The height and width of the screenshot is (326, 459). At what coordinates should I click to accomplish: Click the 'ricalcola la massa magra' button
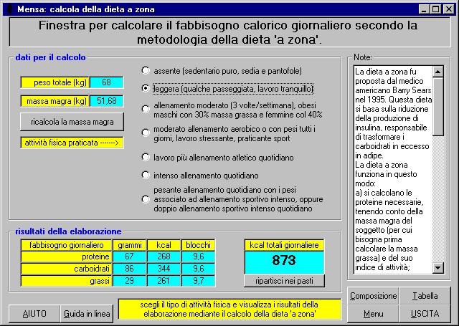pos(72,122)
